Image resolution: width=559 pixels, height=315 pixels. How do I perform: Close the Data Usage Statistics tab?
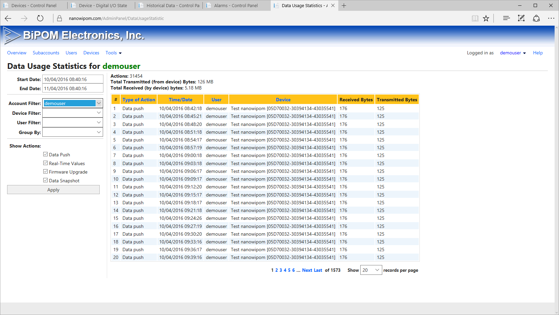333,5
